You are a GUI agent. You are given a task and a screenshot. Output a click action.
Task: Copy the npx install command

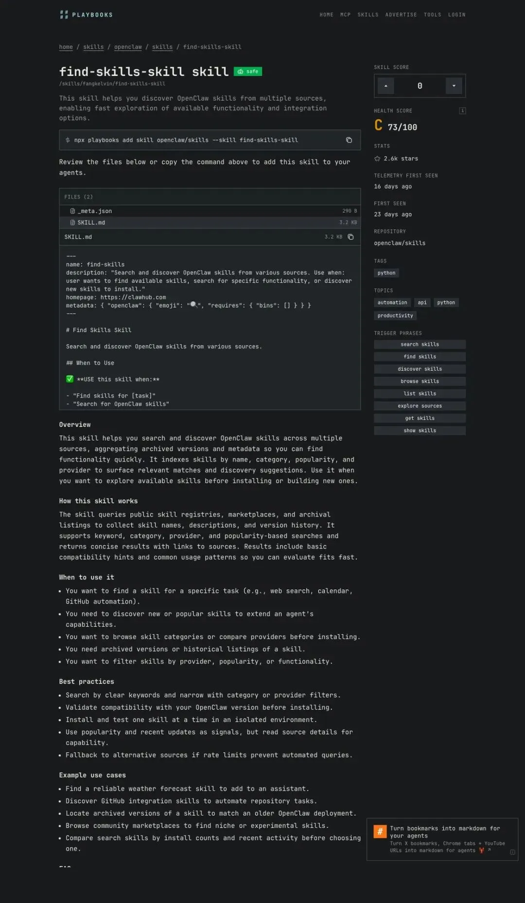pyautogui.click(x=349, y=140)
